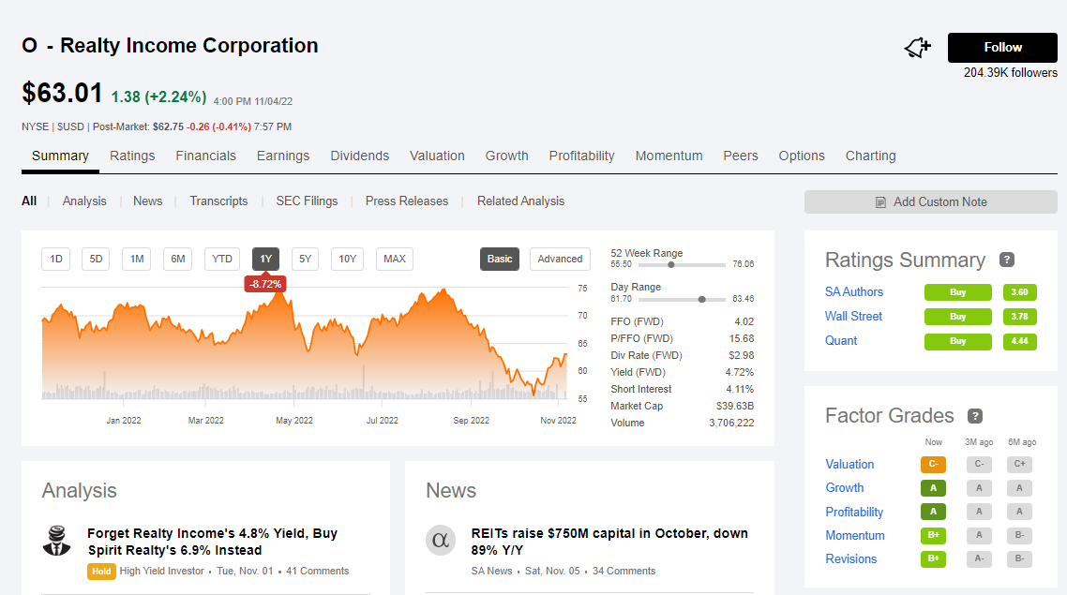Image resolution: width=1067 pixels, height=595 pixels.
Task: Open Growth factor grade link
Action: [845, 488]
